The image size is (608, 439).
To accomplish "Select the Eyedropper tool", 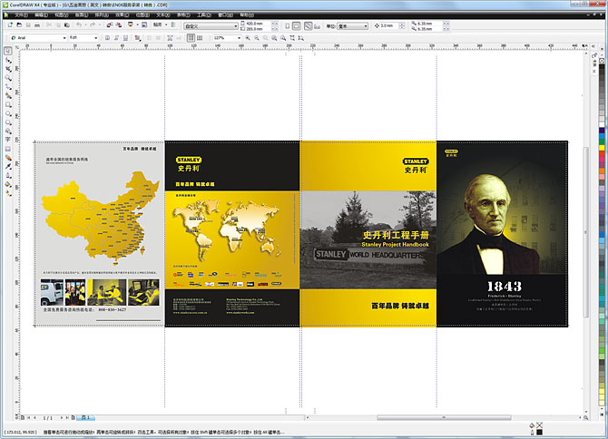I will coord(7,166).
